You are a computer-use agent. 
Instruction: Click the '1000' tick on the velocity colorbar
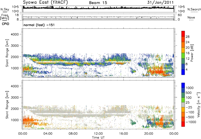[x=189, y=88]
